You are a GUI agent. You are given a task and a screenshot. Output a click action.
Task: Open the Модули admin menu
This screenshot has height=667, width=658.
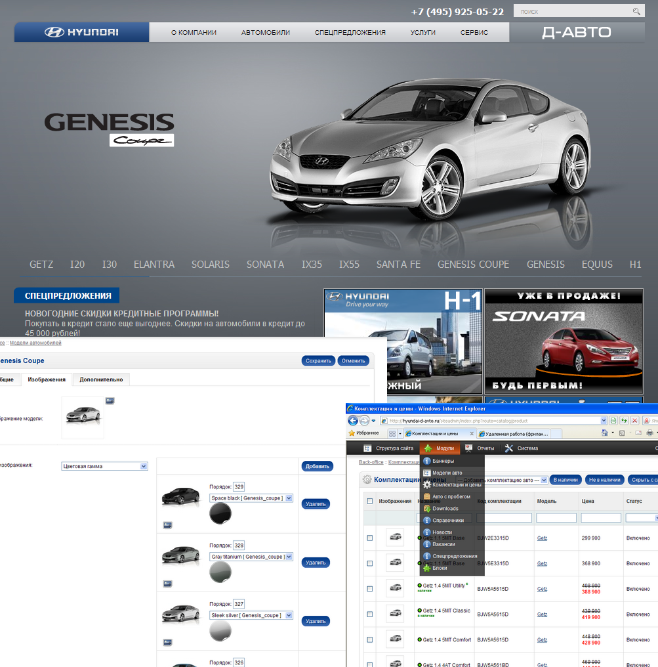[x=440, y=448]
